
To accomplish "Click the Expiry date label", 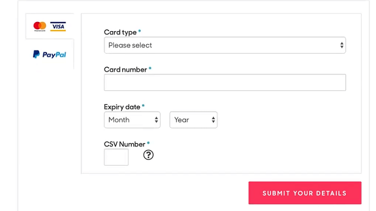I will (x=122, y=107).
